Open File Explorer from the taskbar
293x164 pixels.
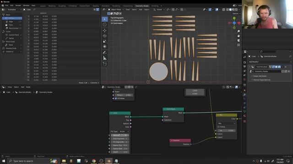(64, 161)
